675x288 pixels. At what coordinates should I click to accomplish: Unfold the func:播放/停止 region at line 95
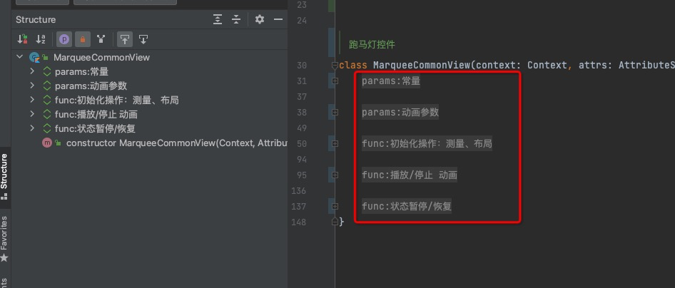click(335, 175)
